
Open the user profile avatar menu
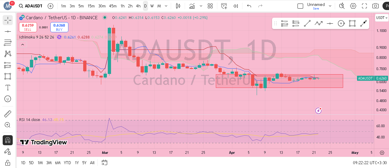8,6
